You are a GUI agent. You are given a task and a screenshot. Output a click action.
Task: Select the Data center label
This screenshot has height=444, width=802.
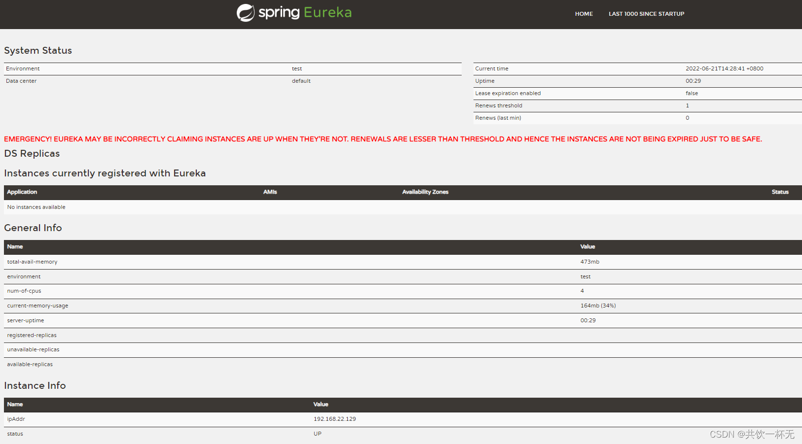tap(21, 81)
